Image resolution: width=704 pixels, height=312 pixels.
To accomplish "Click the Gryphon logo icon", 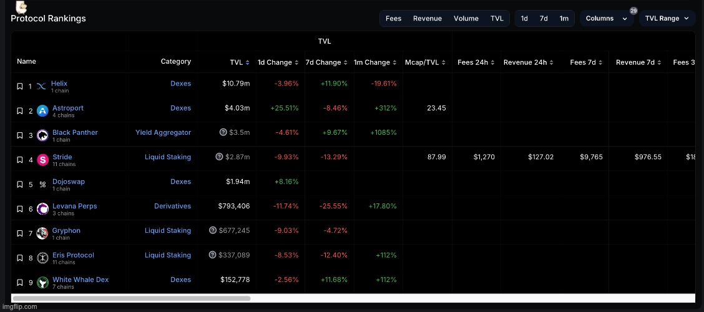I will click(x=42, y=233).
